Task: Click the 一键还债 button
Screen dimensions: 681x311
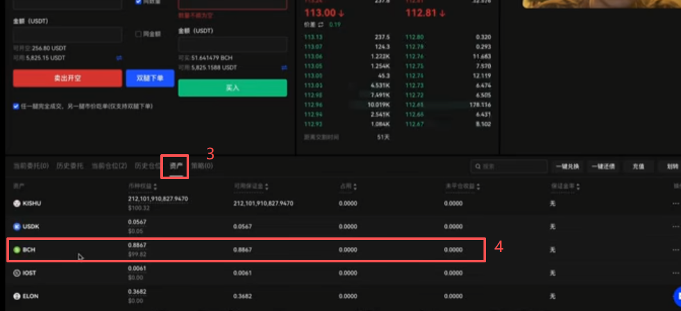Action: [603, 166]
